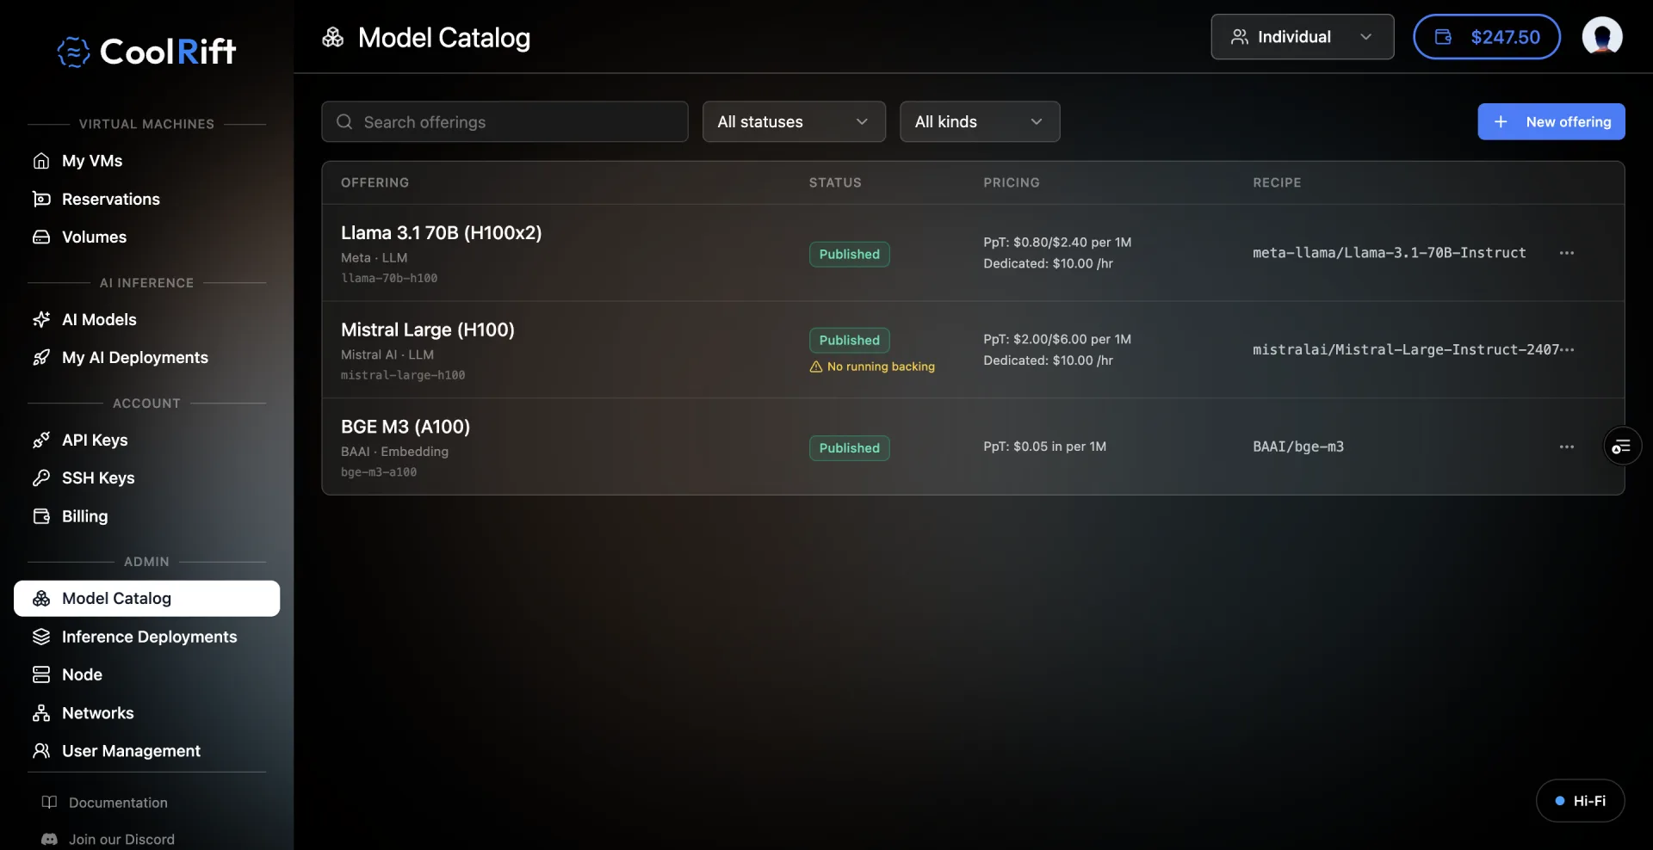
Task: Click the mistralai/Mistral-Large-Instruct recipe text
Action: coord(1406,349)
